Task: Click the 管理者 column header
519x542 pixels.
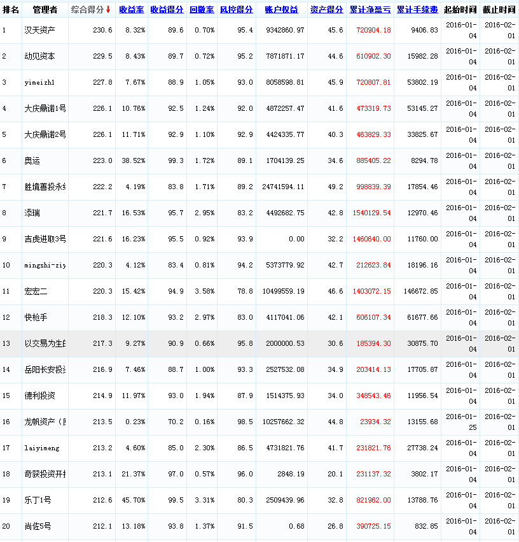Action: pyautogui.click(x=45, y=10)
